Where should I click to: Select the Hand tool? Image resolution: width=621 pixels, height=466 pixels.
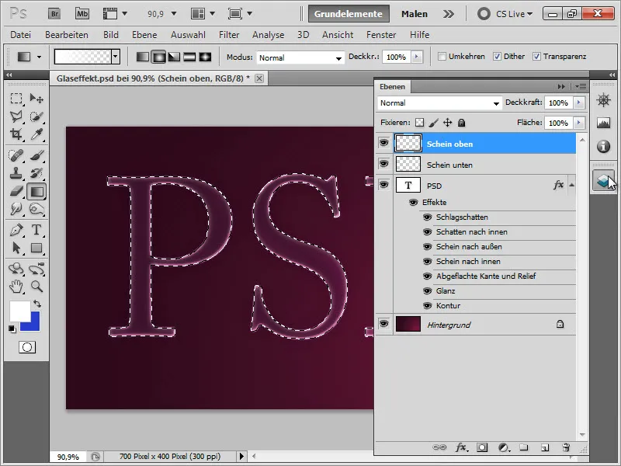click(x=16, y=286)
